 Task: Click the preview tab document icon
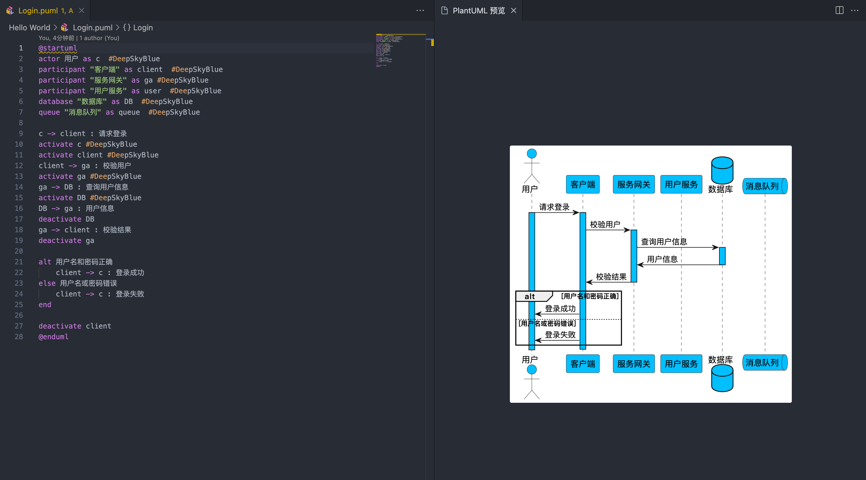[x=445, y=10]
